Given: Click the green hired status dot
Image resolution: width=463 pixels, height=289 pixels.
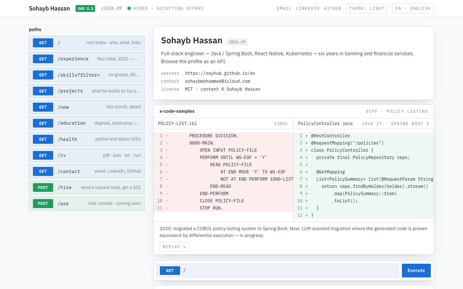Looking at the screenshot, I should 129,8.
